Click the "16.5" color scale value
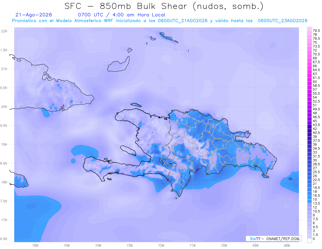 pyautogui.click(x=316, y=195)
